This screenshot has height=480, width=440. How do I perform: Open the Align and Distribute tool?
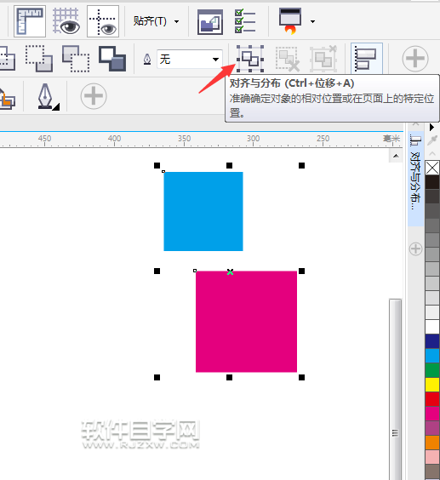250,59
